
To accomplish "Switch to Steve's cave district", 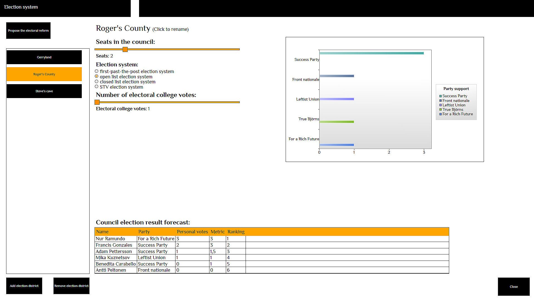I will tap(44, 91).
